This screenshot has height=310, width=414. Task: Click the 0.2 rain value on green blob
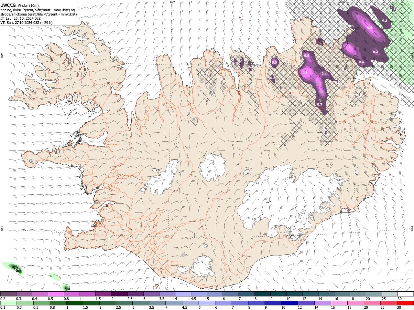point(17,269)
